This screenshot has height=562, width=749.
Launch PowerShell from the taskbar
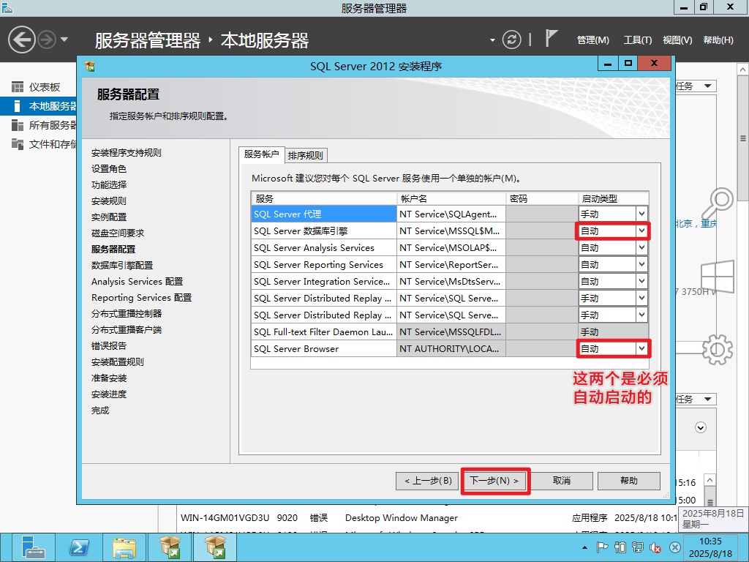(x=78, y=547)
